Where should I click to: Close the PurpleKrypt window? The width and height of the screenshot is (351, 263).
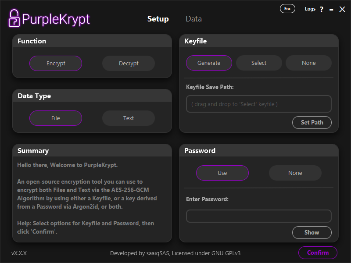point(342,9)
